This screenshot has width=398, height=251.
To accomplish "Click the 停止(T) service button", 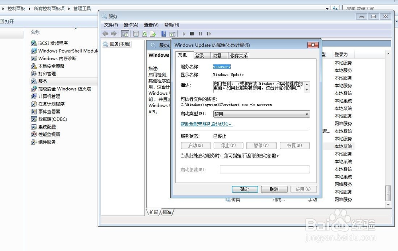I will (x=228, y=146).
